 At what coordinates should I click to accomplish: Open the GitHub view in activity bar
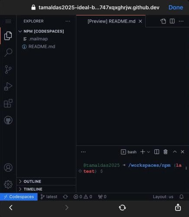pos(8,120)
